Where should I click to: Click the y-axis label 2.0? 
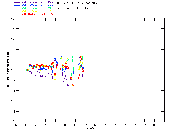13,19
